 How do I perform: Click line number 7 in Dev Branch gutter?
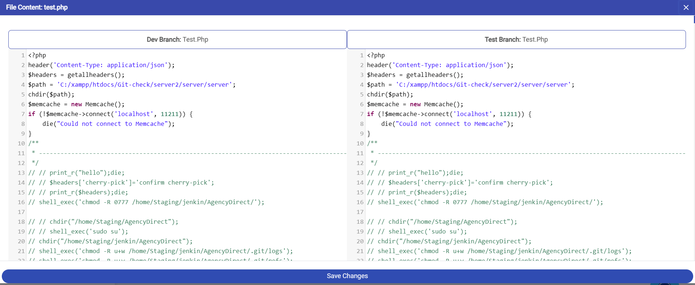tap(23, 114)
